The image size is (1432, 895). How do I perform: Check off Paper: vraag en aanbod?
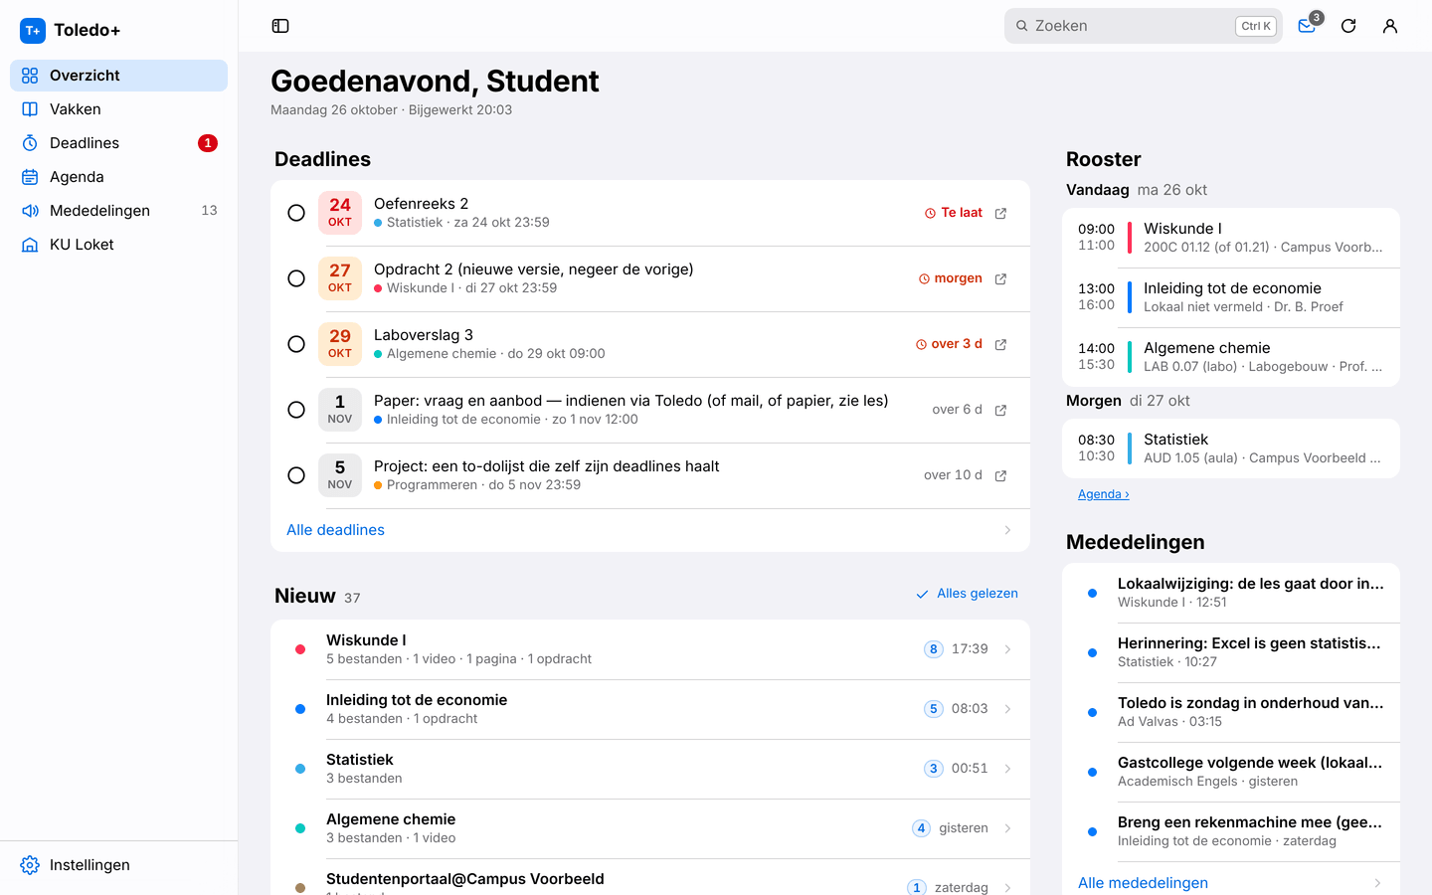coord(296,410)
